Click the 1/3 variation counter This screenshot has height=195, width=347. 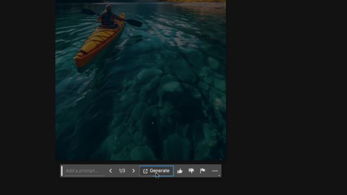tap(122, 171)
